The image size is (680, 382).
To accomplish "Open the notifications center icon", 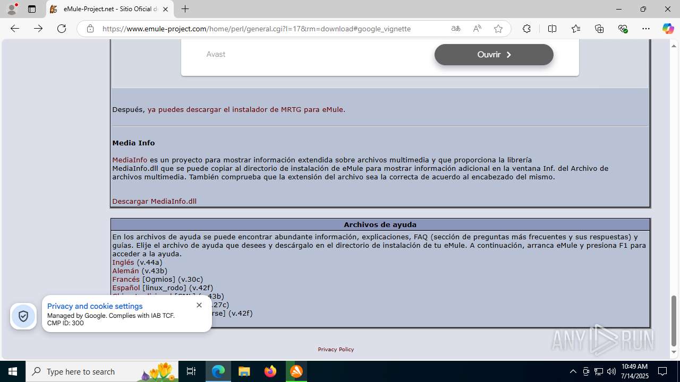I will (x=662, y=371).
